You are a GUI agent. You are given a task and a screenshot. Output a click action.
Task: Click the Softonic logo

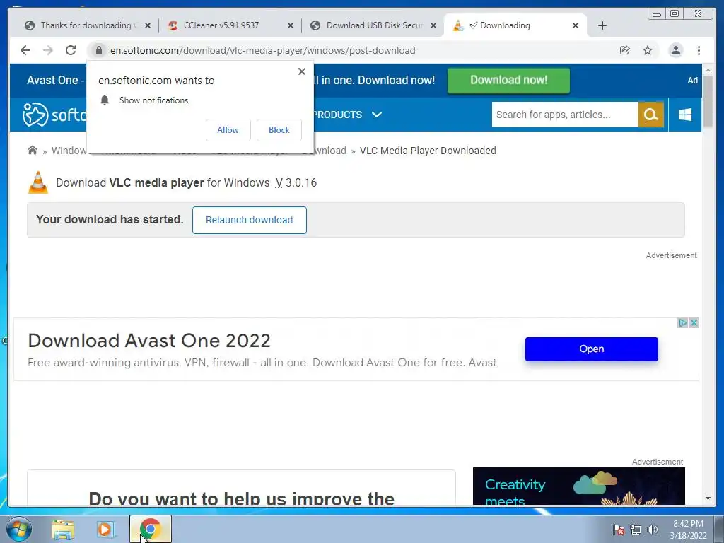click(54, 115)
